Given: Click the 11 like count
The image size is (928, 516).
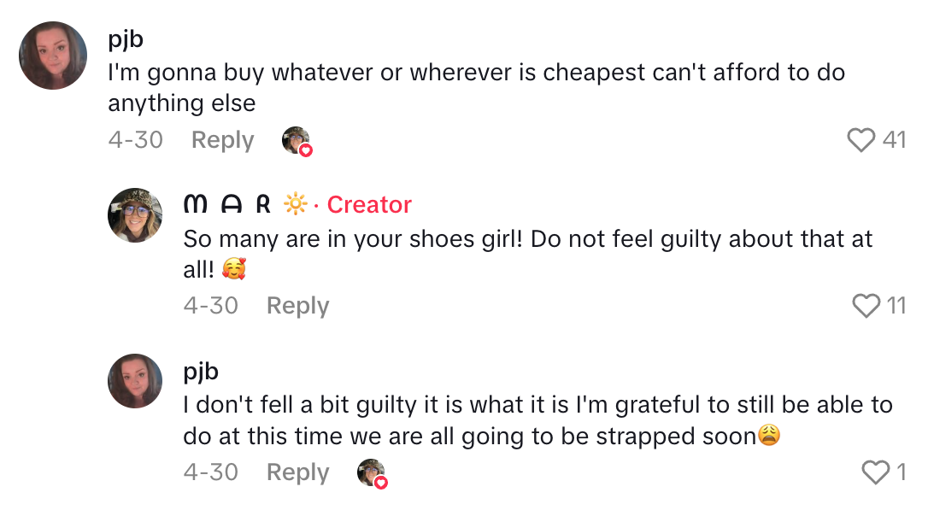Looking at the screenshot, I should coord(896,305).
